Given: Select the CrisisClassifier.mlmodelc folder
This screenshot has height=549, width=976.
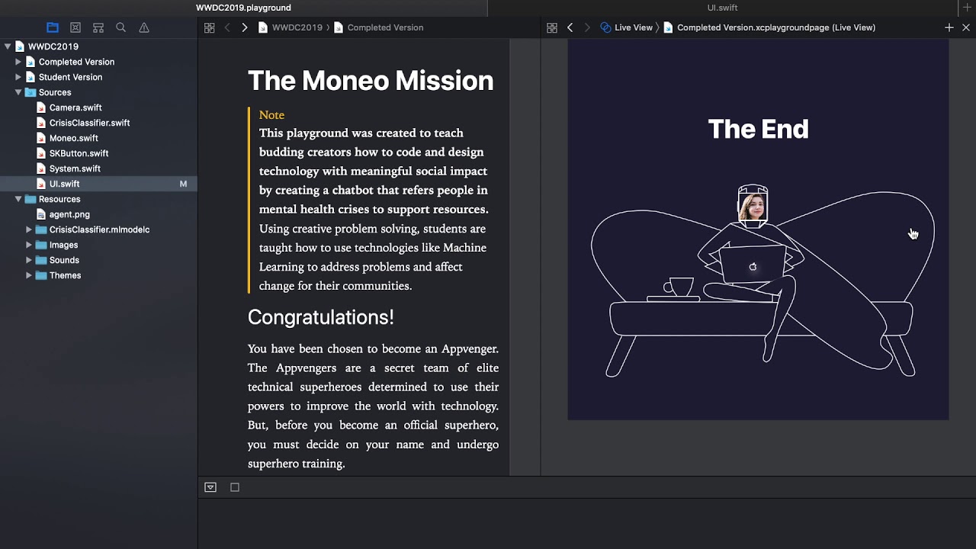Looking at the screenshot, I should pos(98,230).
